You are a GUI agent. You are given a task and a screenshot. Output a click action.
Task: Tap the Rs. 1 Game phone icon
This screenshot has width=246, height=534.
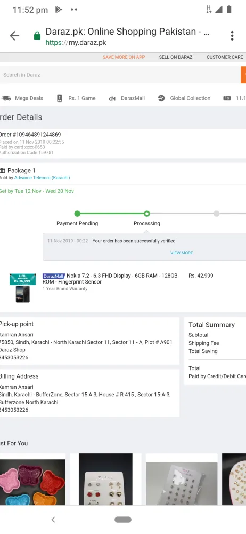(x=59, y=98)
